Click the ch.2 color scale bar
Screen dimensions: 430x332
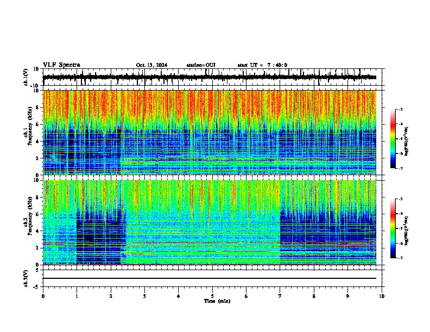[393, 228]
